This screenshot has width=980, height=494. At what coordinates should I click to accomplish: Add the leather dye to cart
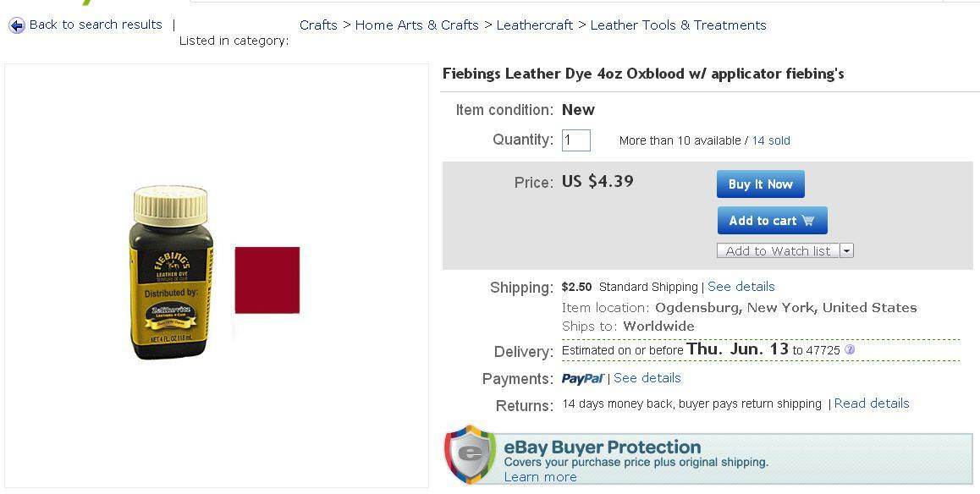click(772, 221)
